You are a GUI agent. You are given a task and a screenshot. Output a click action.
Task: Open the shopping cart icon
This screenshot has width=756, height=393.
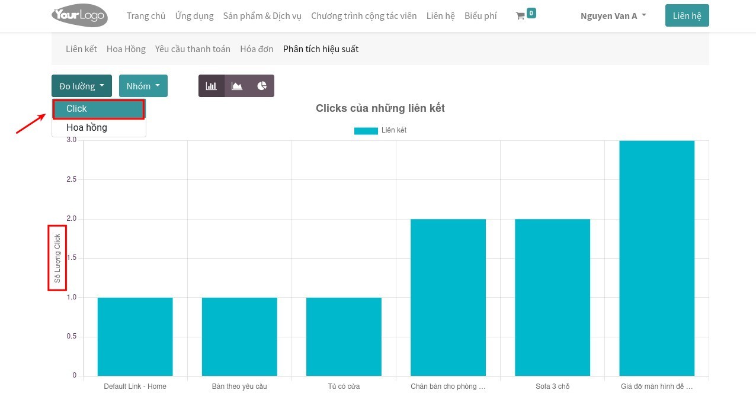click(x=520, y=16)
